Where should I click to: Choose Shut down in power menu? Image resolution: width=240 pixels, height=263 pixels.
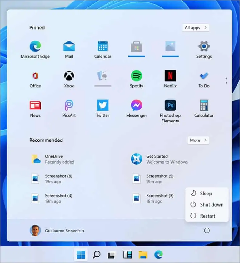click(x=207, y=205)
